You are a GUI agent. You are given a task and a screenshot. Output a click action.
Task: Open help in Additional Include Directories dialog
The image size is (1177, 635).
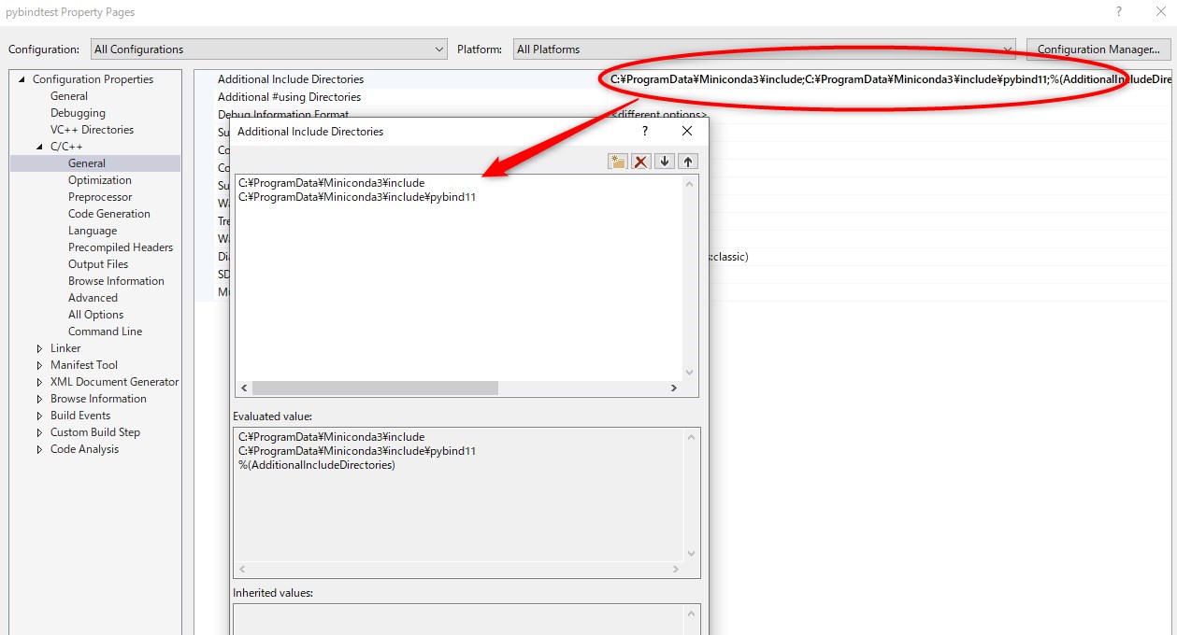pos(644,132)
